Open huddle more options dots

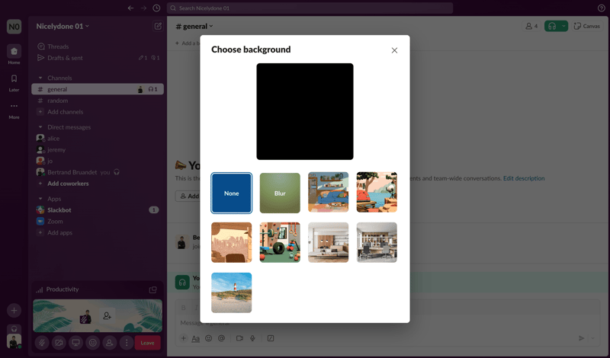coord(127,343)
